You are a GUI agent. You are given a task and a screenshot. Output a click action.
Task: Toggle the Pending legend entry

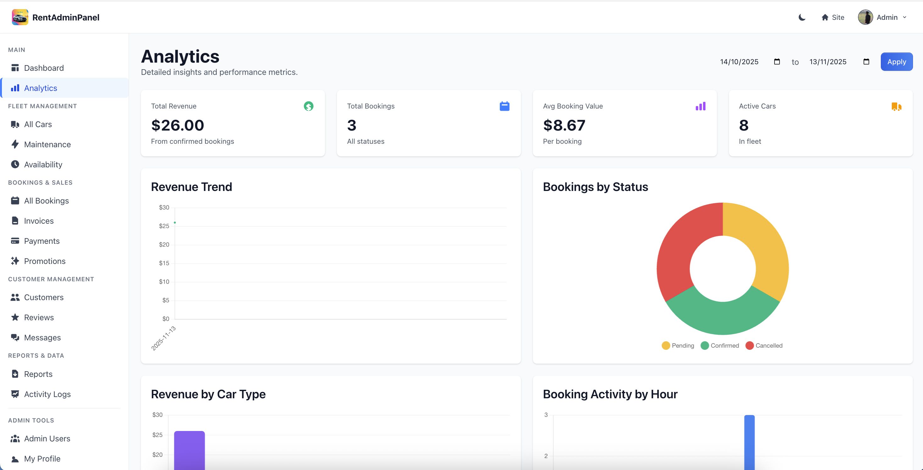tap(678, 345)
